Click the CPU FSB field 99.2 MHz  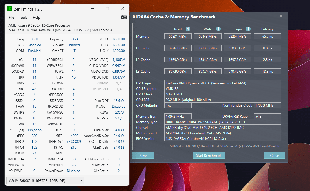(222, 100)
